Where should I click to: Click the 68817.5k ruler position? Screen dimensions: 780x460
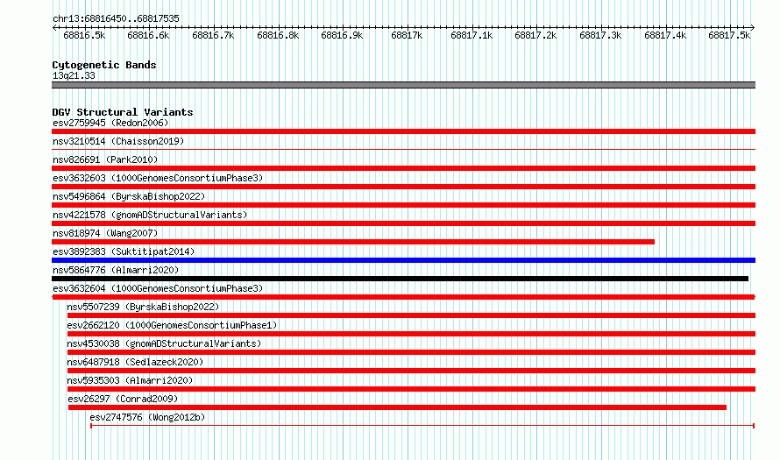pos(729,35)
